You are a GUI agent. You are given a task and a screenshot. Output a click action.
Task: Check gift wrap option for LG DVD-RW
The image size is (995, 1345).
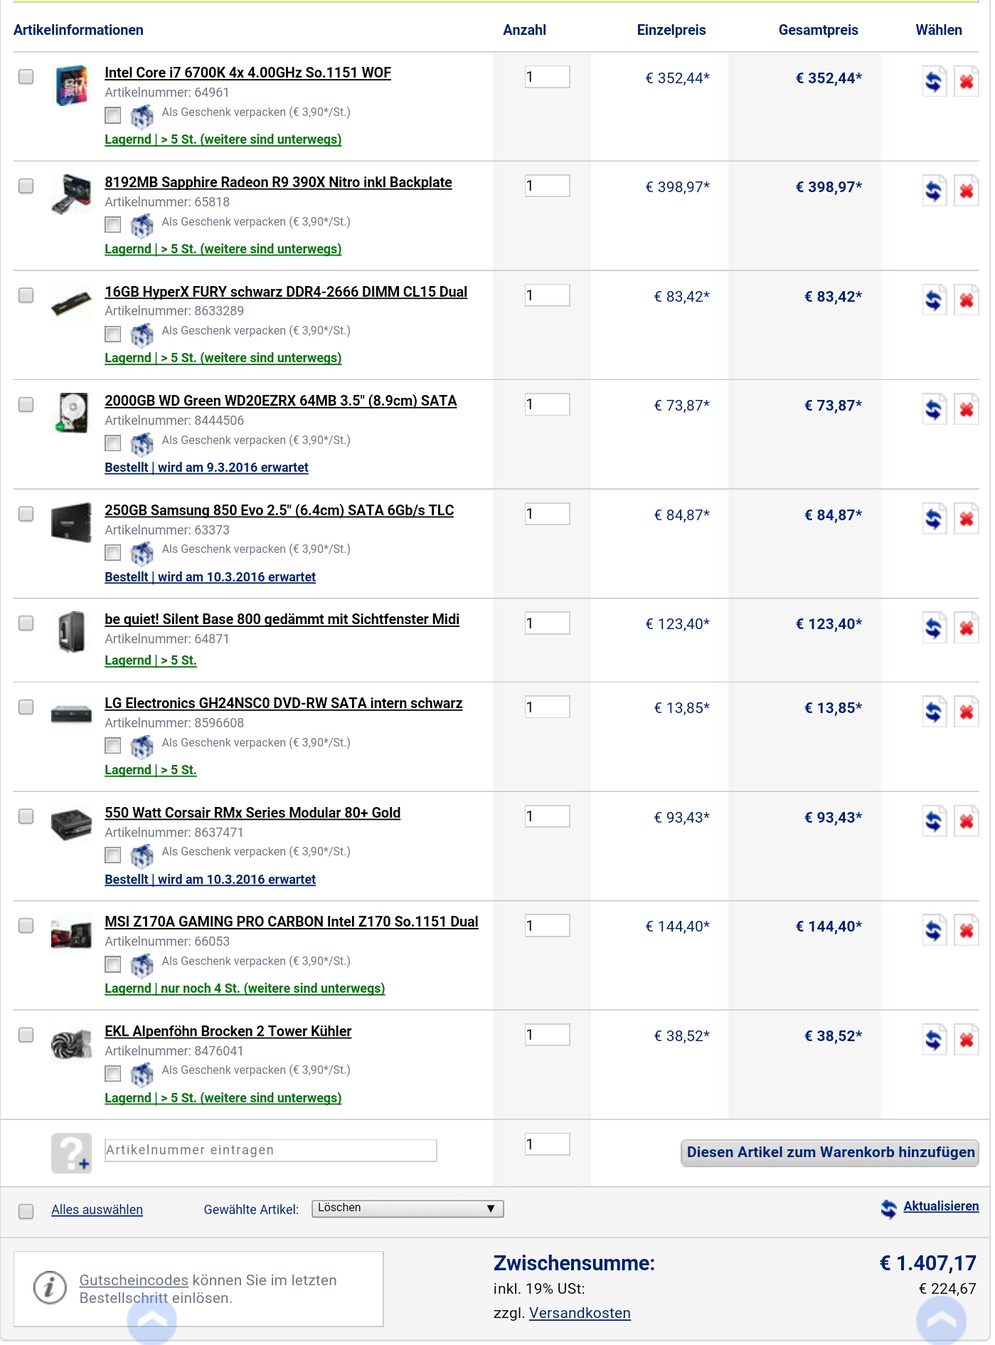point(112,746)
